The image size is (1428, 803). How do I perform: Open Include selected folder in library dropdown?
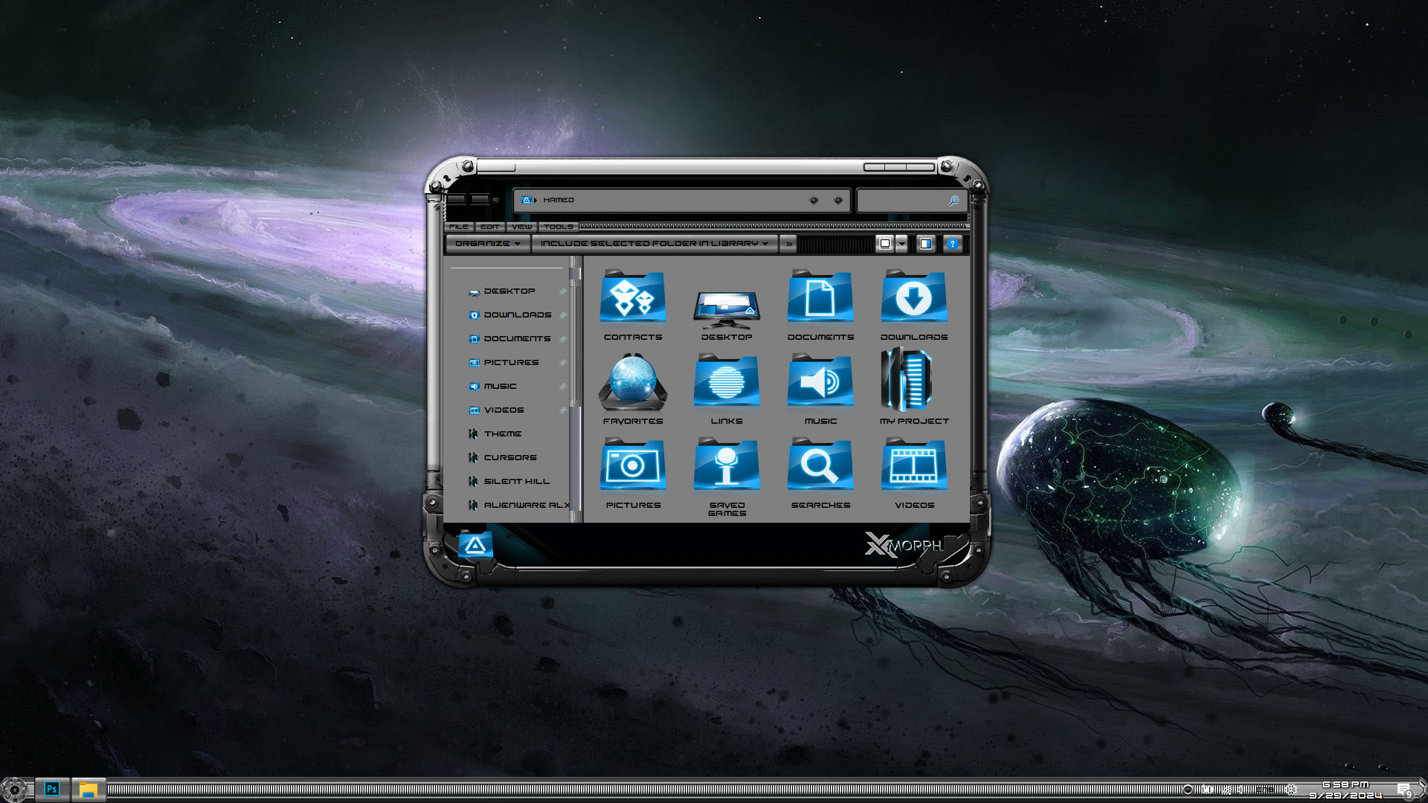click(654, 244)
